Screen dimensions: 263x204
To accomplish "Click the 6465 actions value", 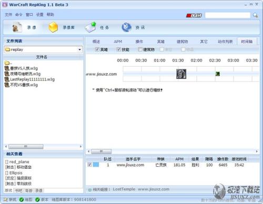I will pos(223,165).
